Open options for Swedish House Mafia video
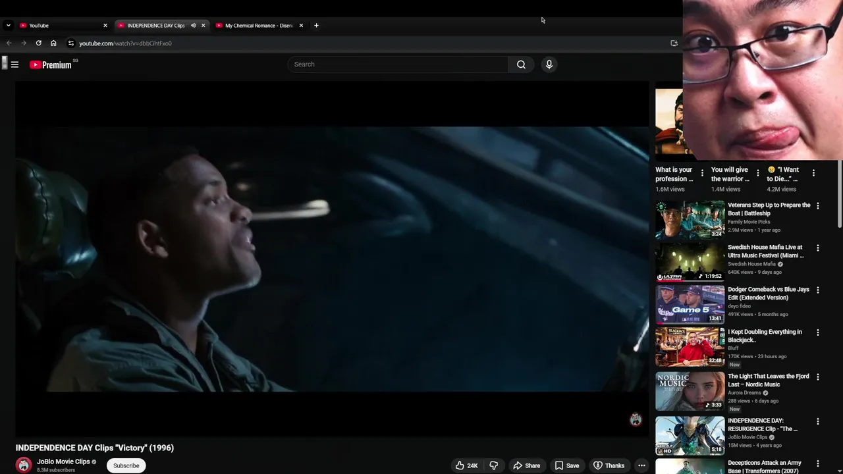843x474 pixels. (818, 248)
